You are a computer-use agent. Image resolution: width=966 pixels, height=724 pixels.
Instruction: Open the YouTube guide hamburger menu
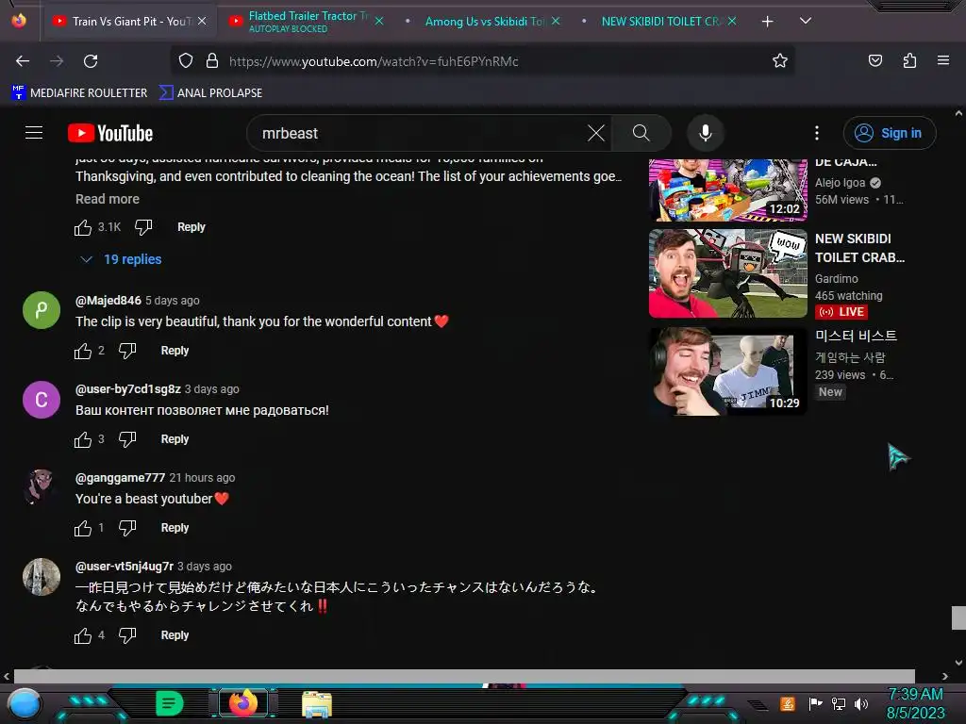[x=34, y=133]
